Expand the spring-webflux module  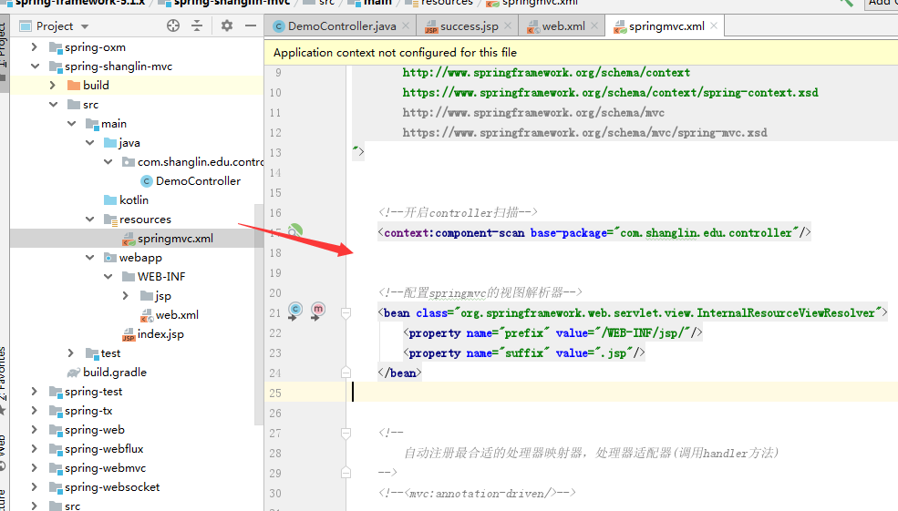(35, 449)
